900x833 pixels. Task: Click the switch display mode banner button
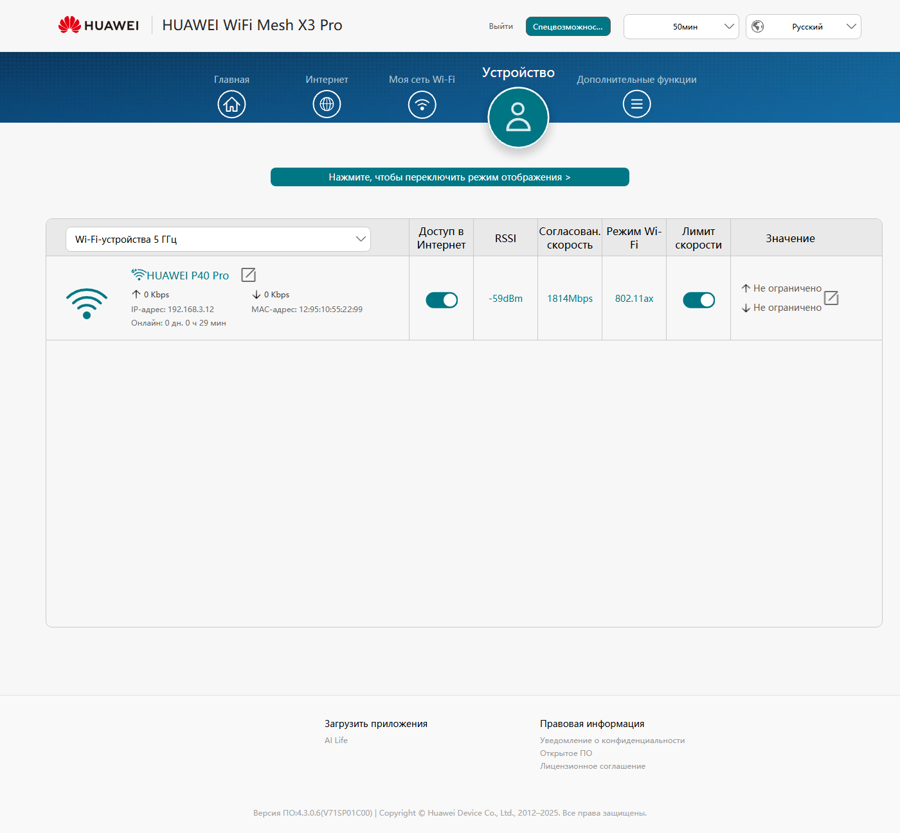(450, 177)
